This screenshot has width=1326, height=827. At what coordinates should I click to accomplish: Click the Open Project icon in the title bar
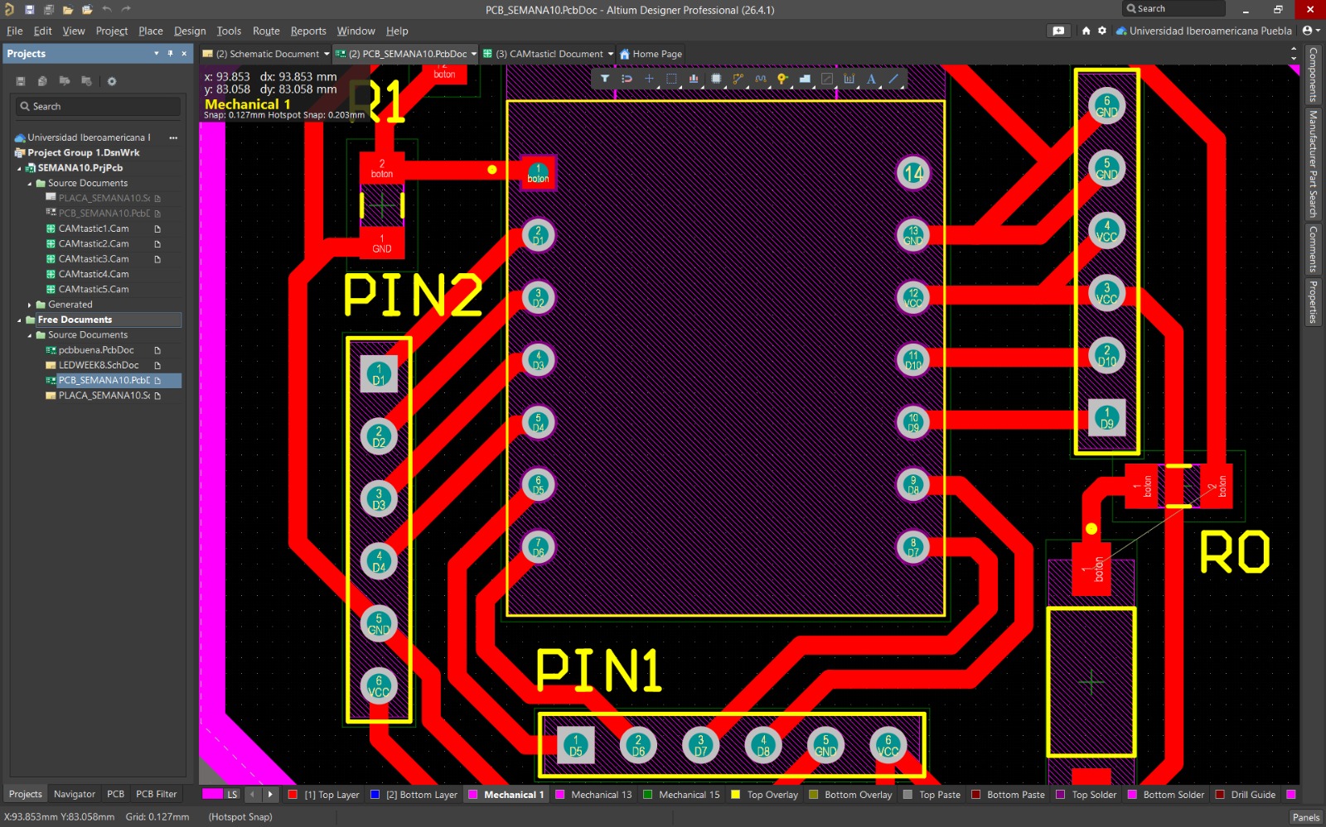(87, 10)
